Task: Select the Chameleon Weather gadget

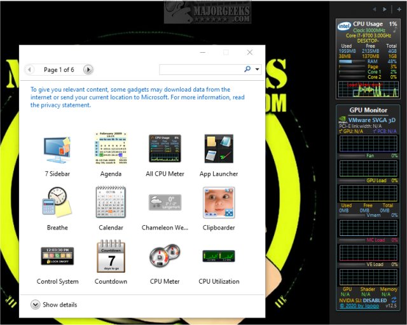Action: (165, 203)
